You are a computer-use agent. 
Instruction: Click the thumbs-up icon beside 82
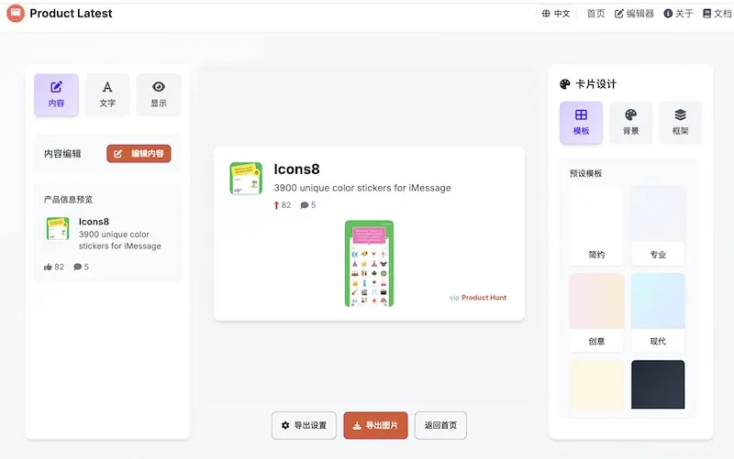(48, 267)
